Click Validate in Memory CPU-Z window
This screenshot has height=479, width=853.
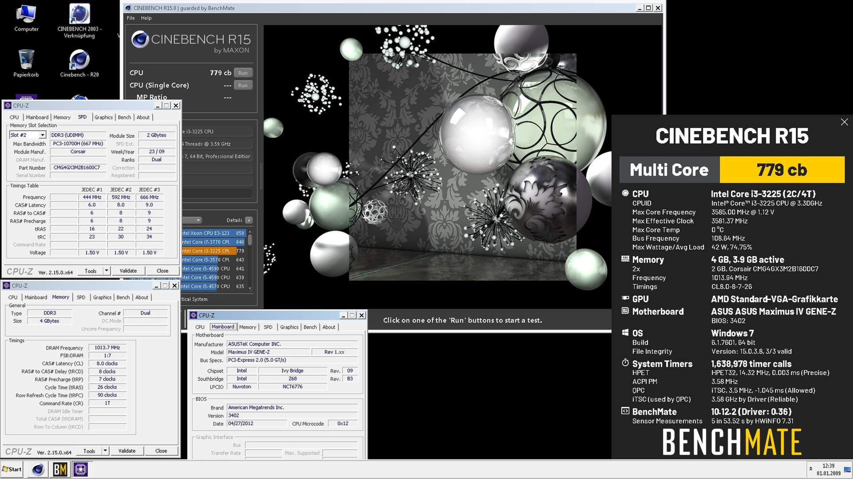pyautogui.click(x=127, y=451)
